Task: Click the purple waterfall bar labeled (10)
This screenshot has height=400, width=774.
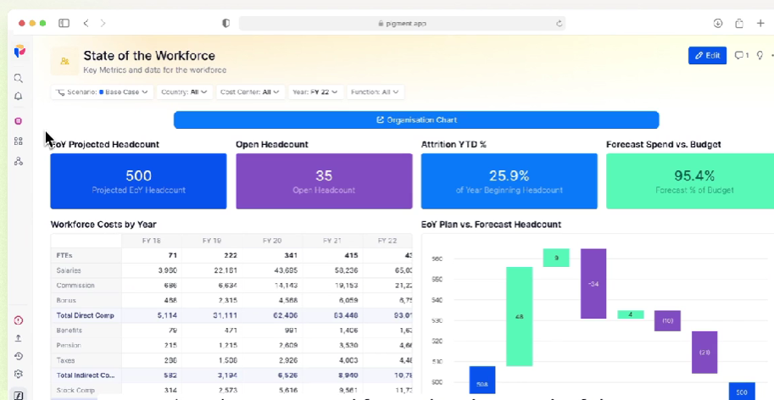Action: point(667,320)
